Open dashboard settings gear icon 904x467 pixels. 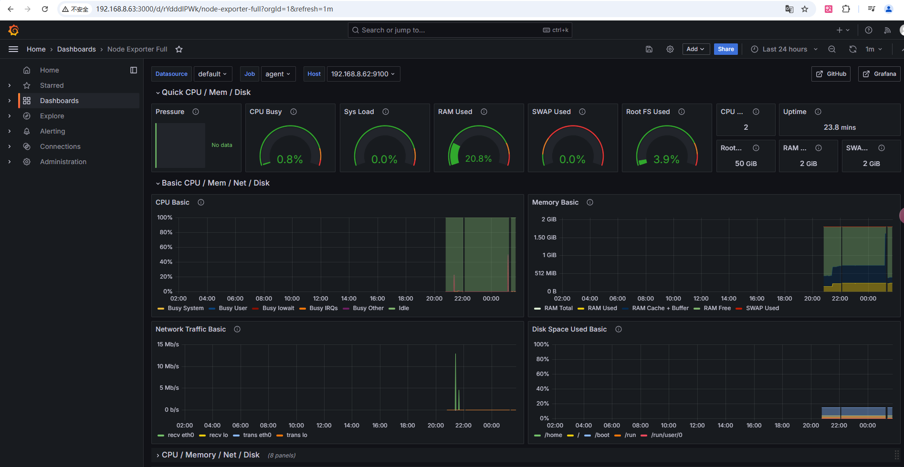click(670, 49)
